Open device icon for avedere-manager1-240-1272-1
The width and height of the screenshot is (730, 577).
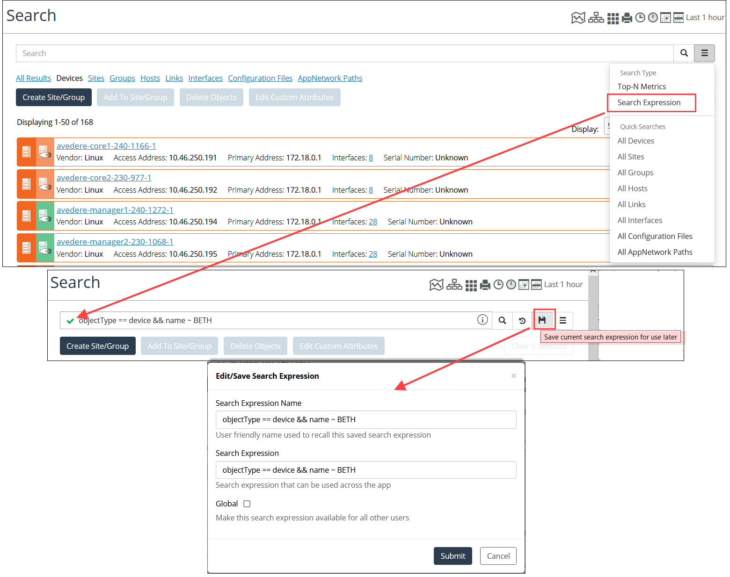pyautogui.click(x=45, y=216)
